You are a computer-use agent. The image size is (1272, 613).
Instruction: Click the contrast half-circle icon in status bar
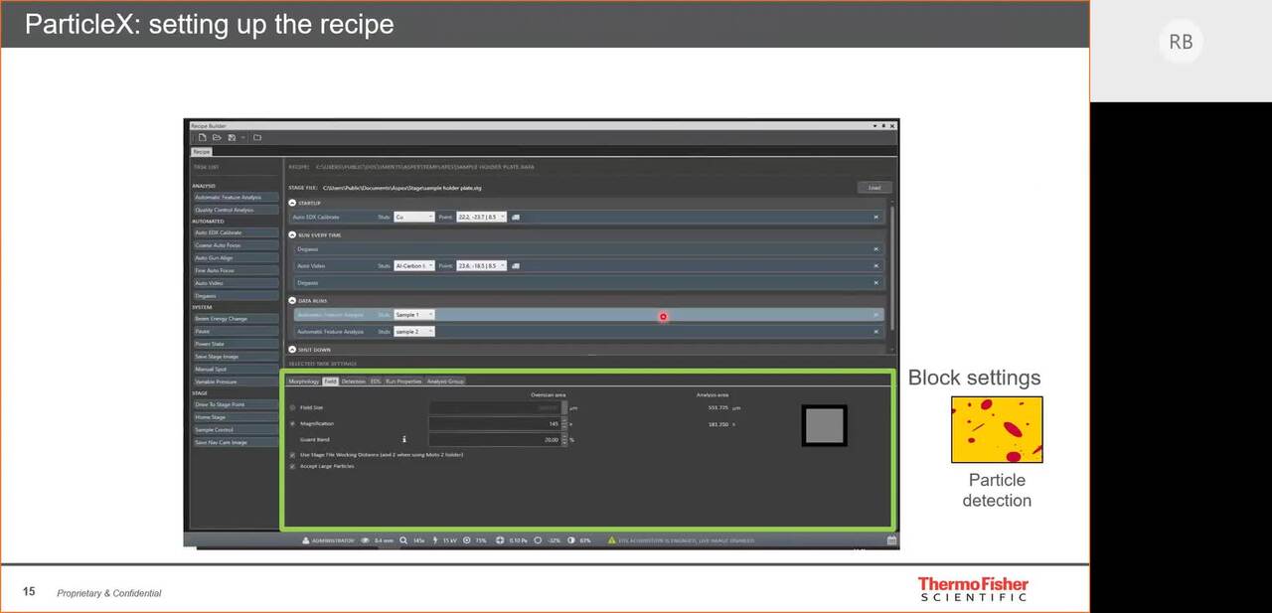(570, 540)
